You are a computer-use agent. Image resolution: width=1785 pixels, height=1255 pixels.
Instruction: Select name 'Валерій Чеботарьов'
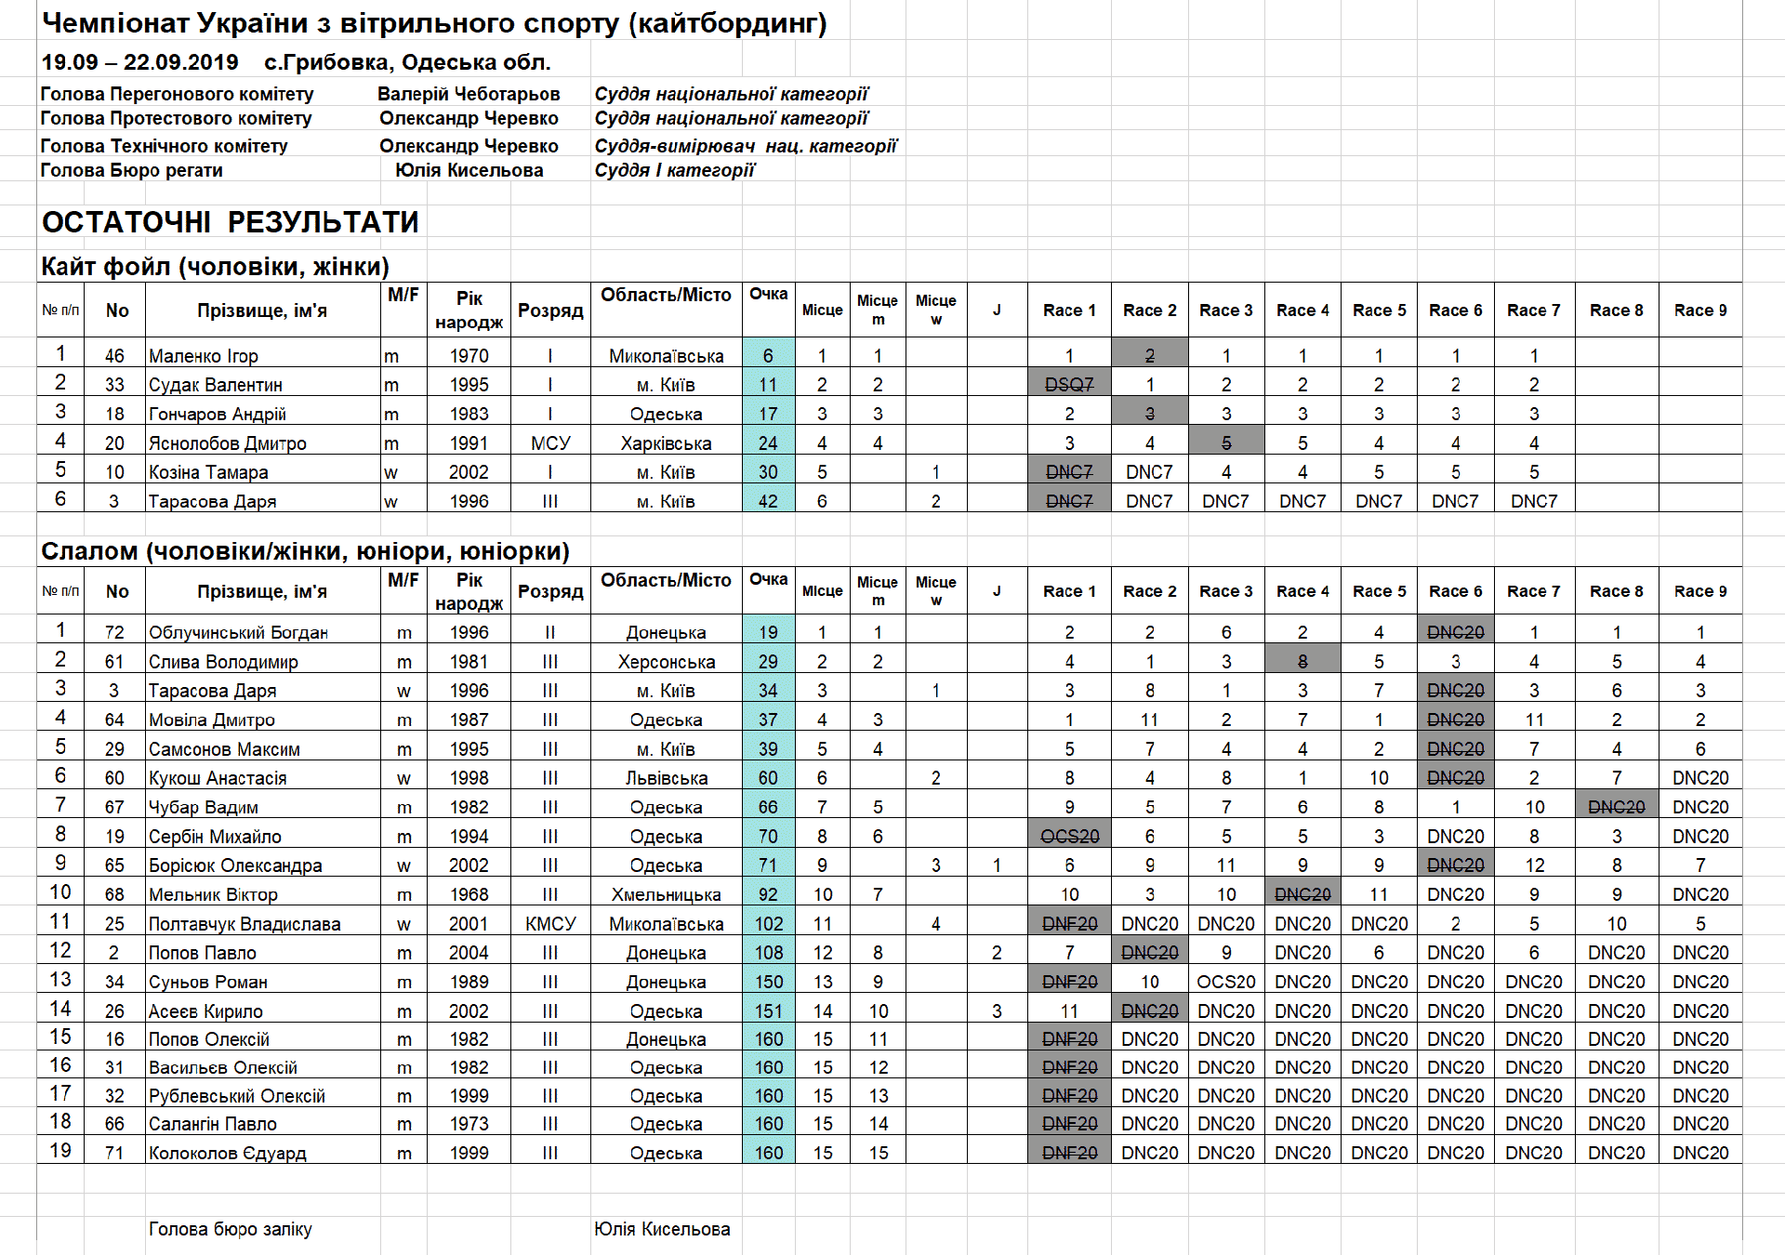469,94
